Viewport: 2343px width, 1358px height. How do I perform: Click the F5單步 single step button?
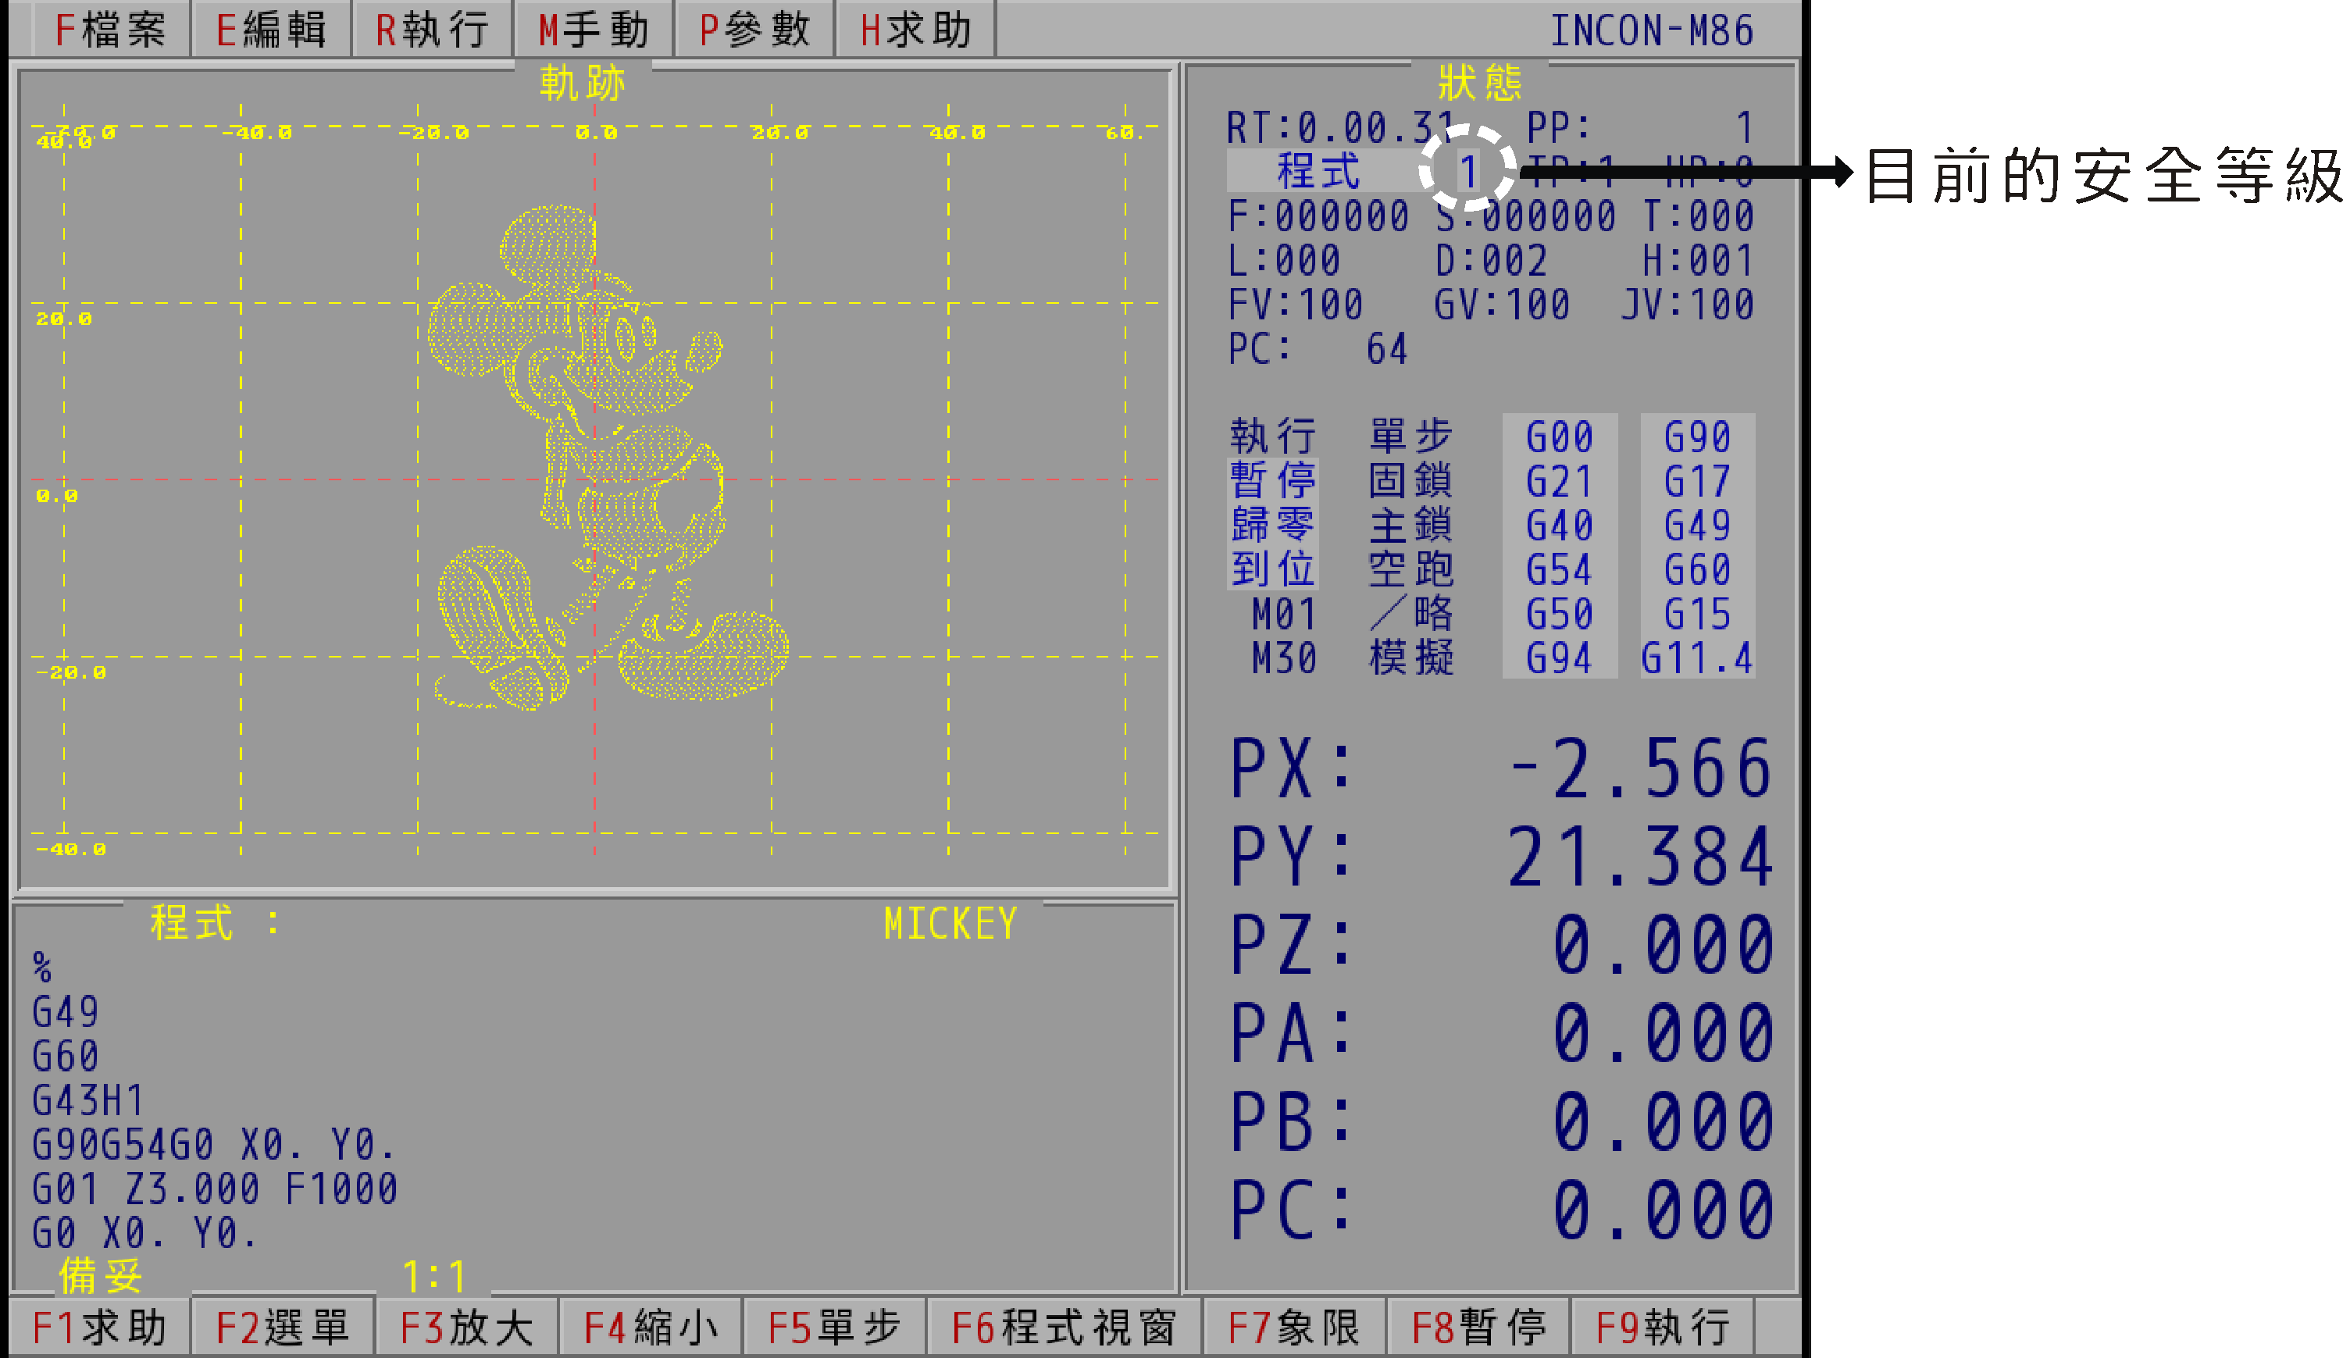(x=835, y=1328)
